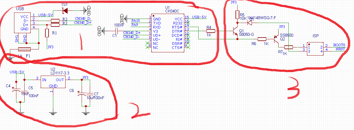This screenshot has height=130, width=354.
Task: Click the CTS# pin name on U1
Action: pos(177,47)
